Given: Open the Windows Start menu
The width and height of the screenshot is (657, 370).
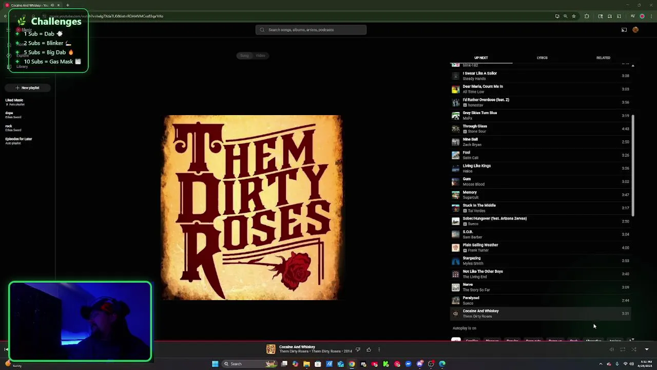Looking at the screenshot, I should click(x=215, y=364).
